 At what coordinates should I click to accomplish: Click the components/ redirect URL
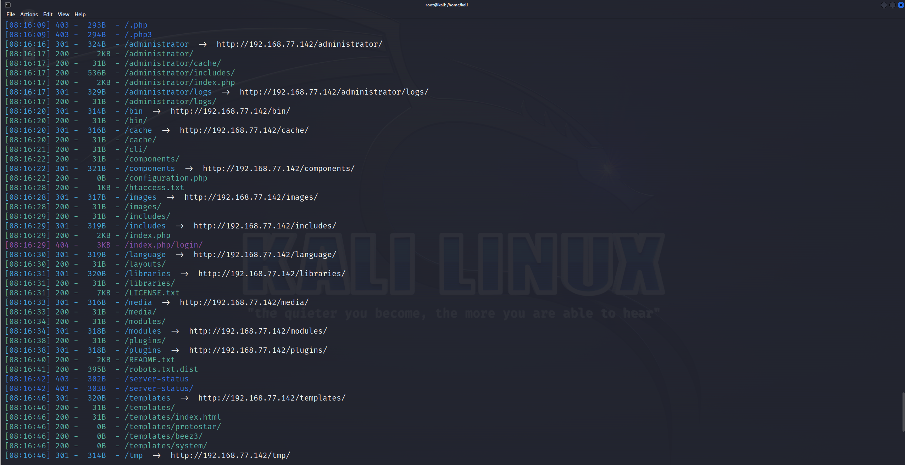pyautogui.click(x=278, y=169)
